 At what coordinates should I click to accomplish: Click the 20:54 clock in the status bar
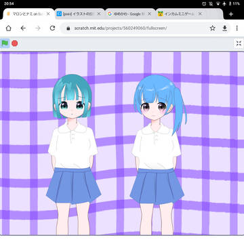8,3
